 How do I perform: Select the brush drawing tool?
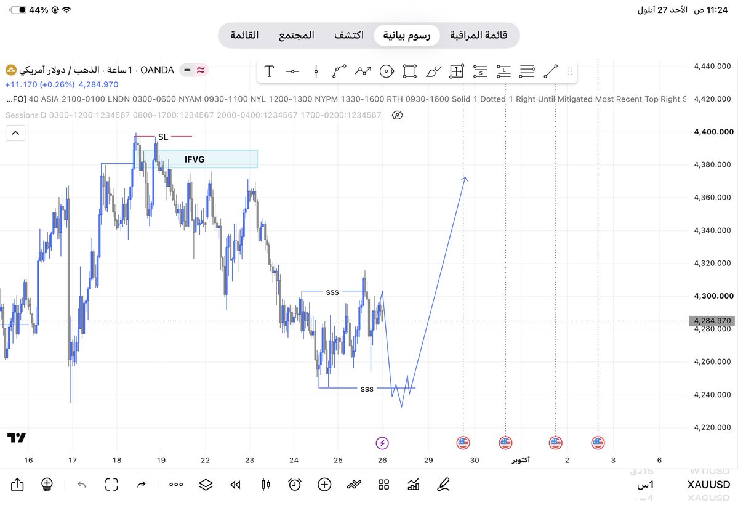[433, 71]
